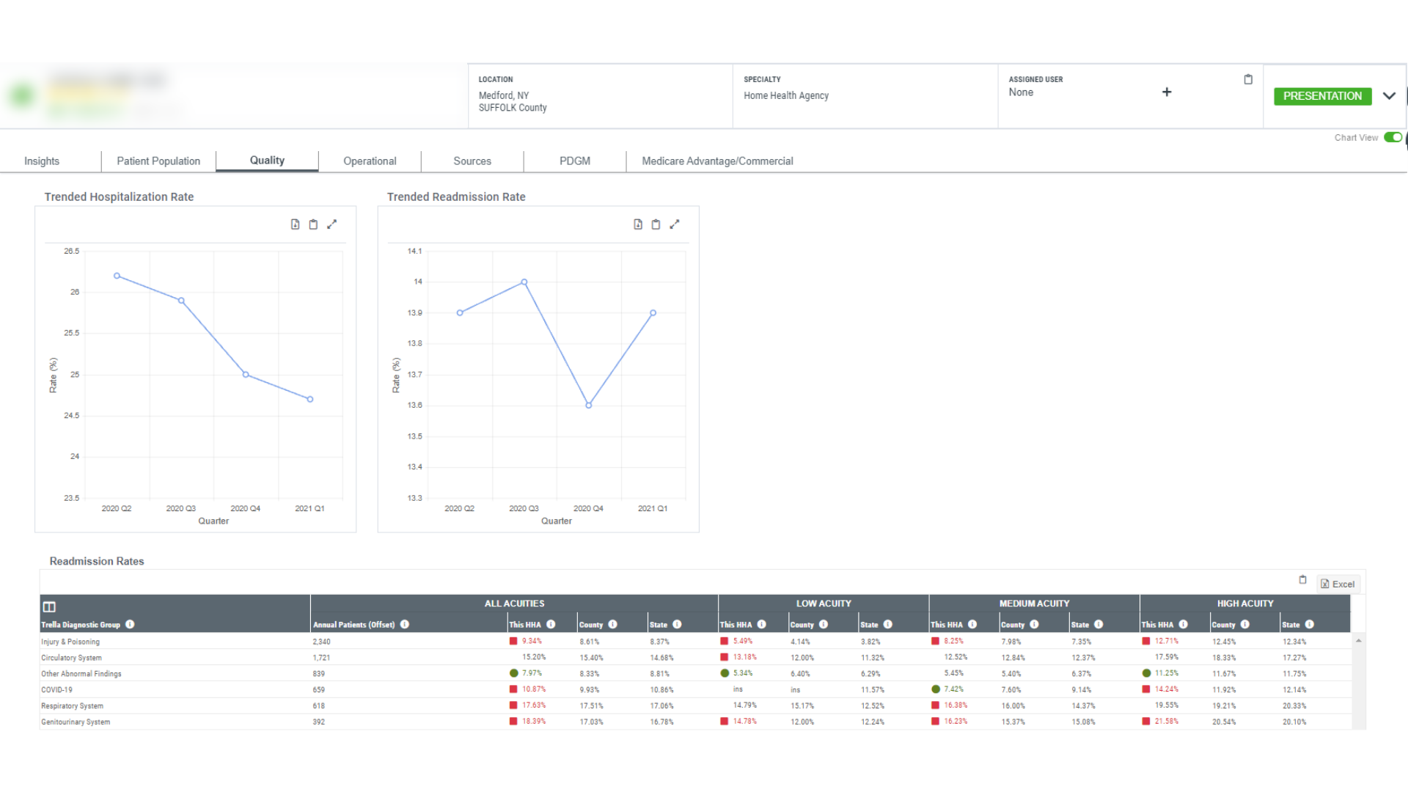The image size is (1408, 792).
Task: Download the Trended Readmission Rate chart
Action: point(637,224)
